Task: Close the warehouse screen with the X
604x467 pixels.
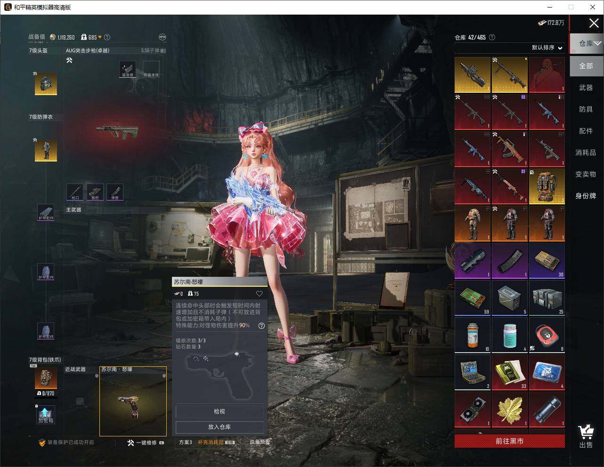Action: coord(594,23)
